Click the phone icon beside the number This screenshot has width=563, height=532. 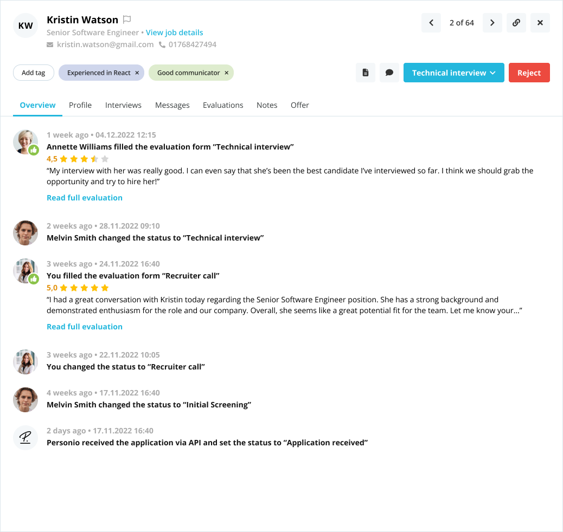pos(162,45)
